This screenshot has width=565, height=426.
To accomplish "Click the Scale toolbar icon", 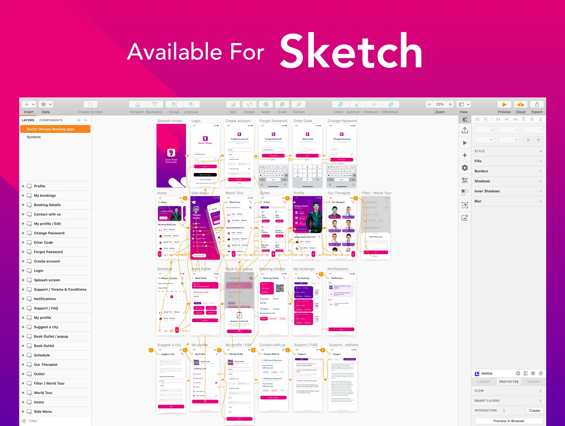I will click(x=282, y=104).
